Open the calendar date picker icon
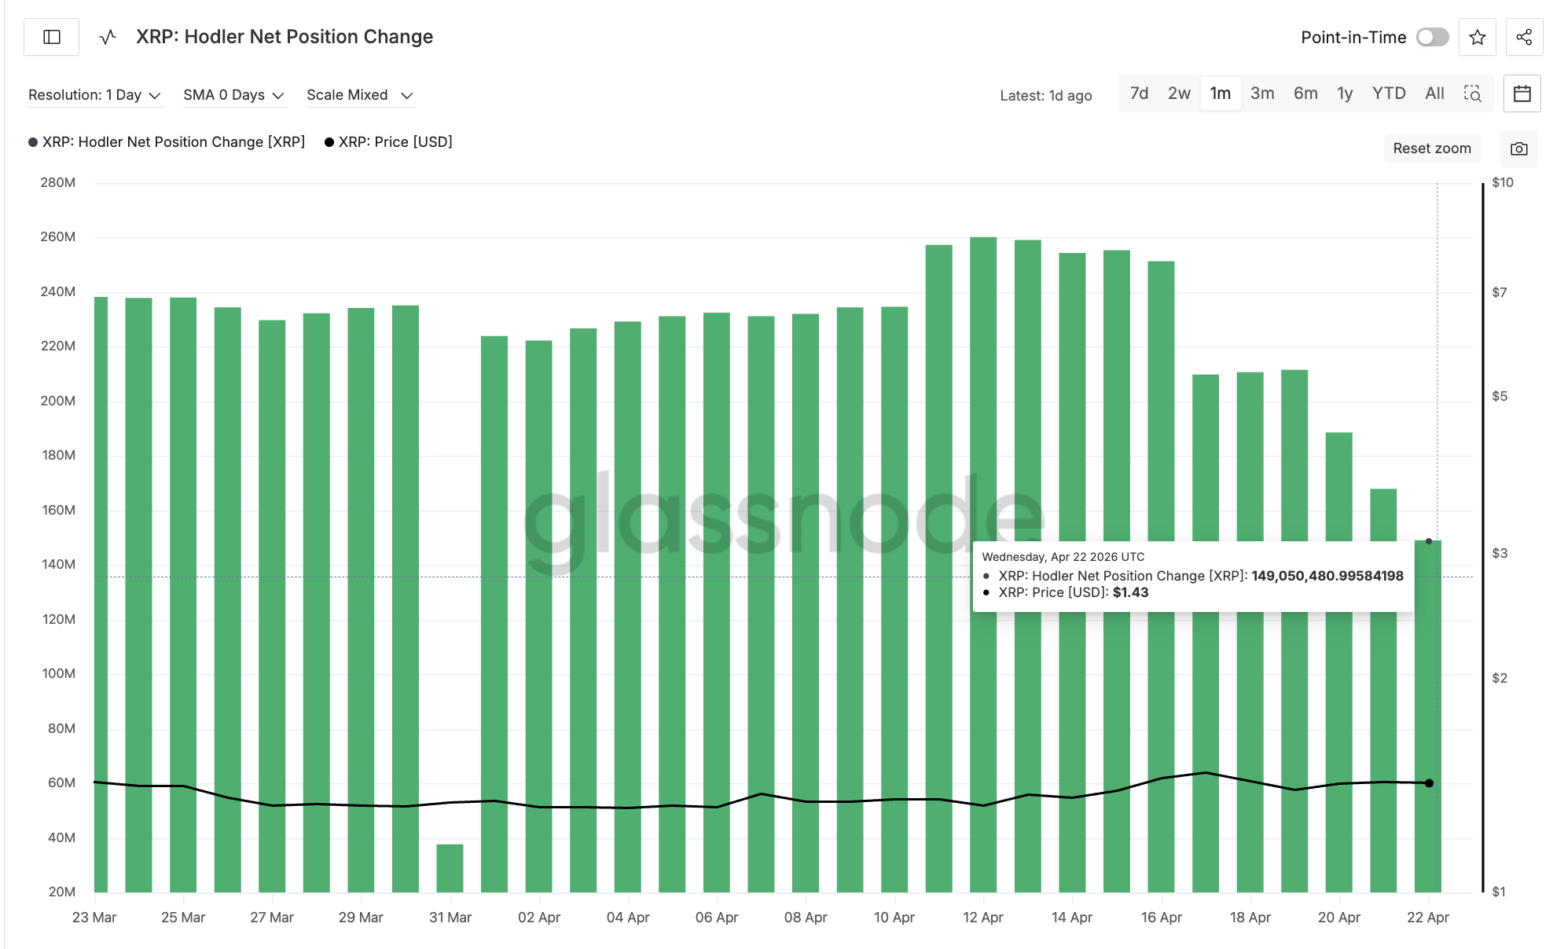1553x949 pixels. (x=1522, y=93)
